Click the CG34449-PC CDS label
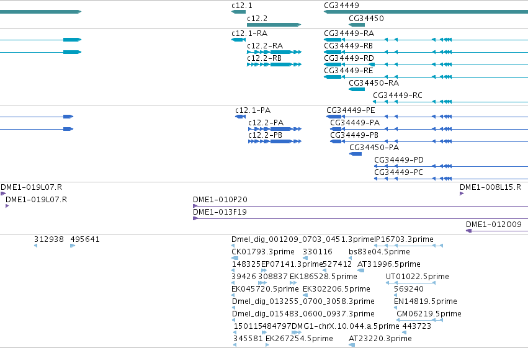This screenshot has width=528, height=348. pos(399,173)
